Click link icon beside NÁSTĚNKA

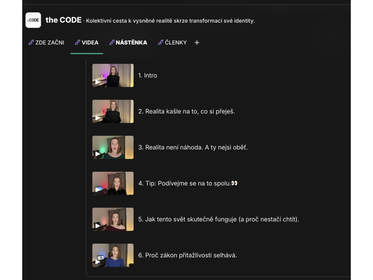[x=112, y=43]
